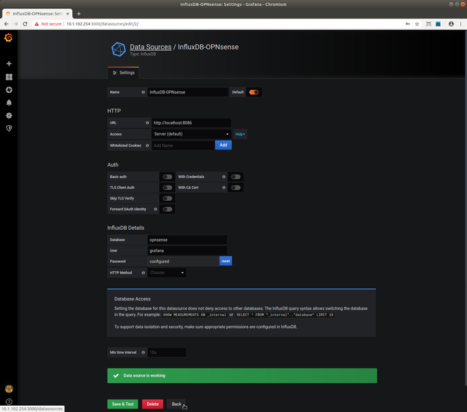467x412 pixels.
Task: Click the Whitelisted Cookies Add Name field
Action: (183, 145)
